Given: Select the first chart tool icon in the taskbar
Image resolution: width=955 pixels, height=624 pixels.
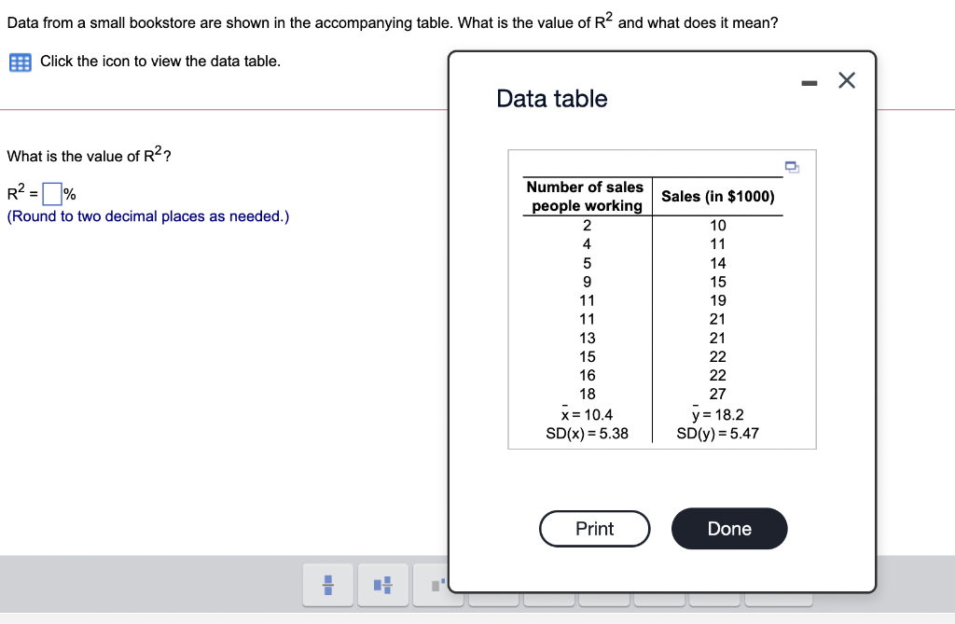Looking at the screenshot, I should pos(327,585).
